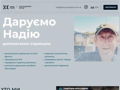Click the Жива Надія logo
120x90 pixels.
click(9, 7)
